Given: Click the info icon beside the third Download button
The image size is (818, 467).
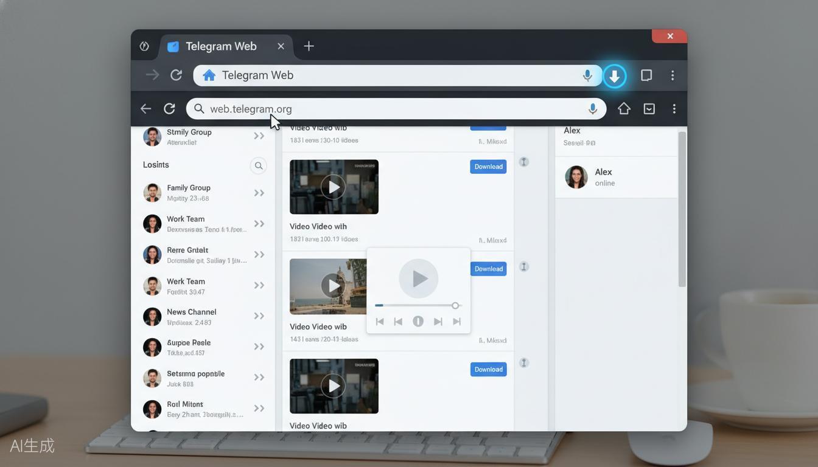Looking at the screenshot, I should [523, 363].
